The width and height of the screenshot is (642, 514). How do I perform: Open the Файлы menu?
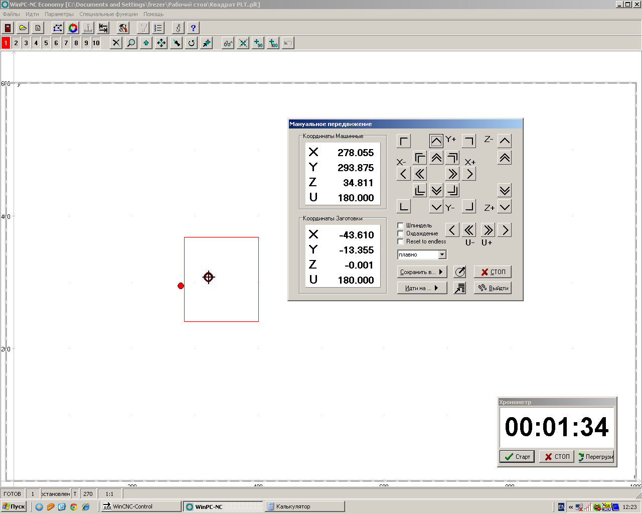[x=12, y=14]
